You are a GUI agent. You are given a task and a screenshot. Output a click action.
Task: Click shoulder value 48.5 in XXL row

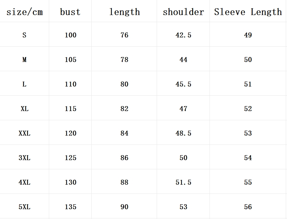click(x=183, y=133)
